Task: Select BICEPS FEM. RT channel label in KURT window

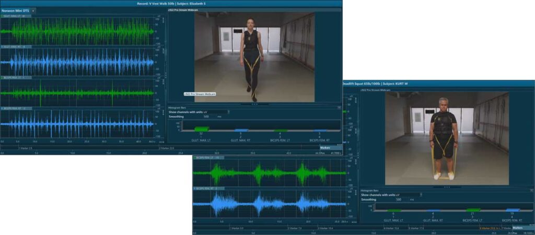Action: (208, 189)
